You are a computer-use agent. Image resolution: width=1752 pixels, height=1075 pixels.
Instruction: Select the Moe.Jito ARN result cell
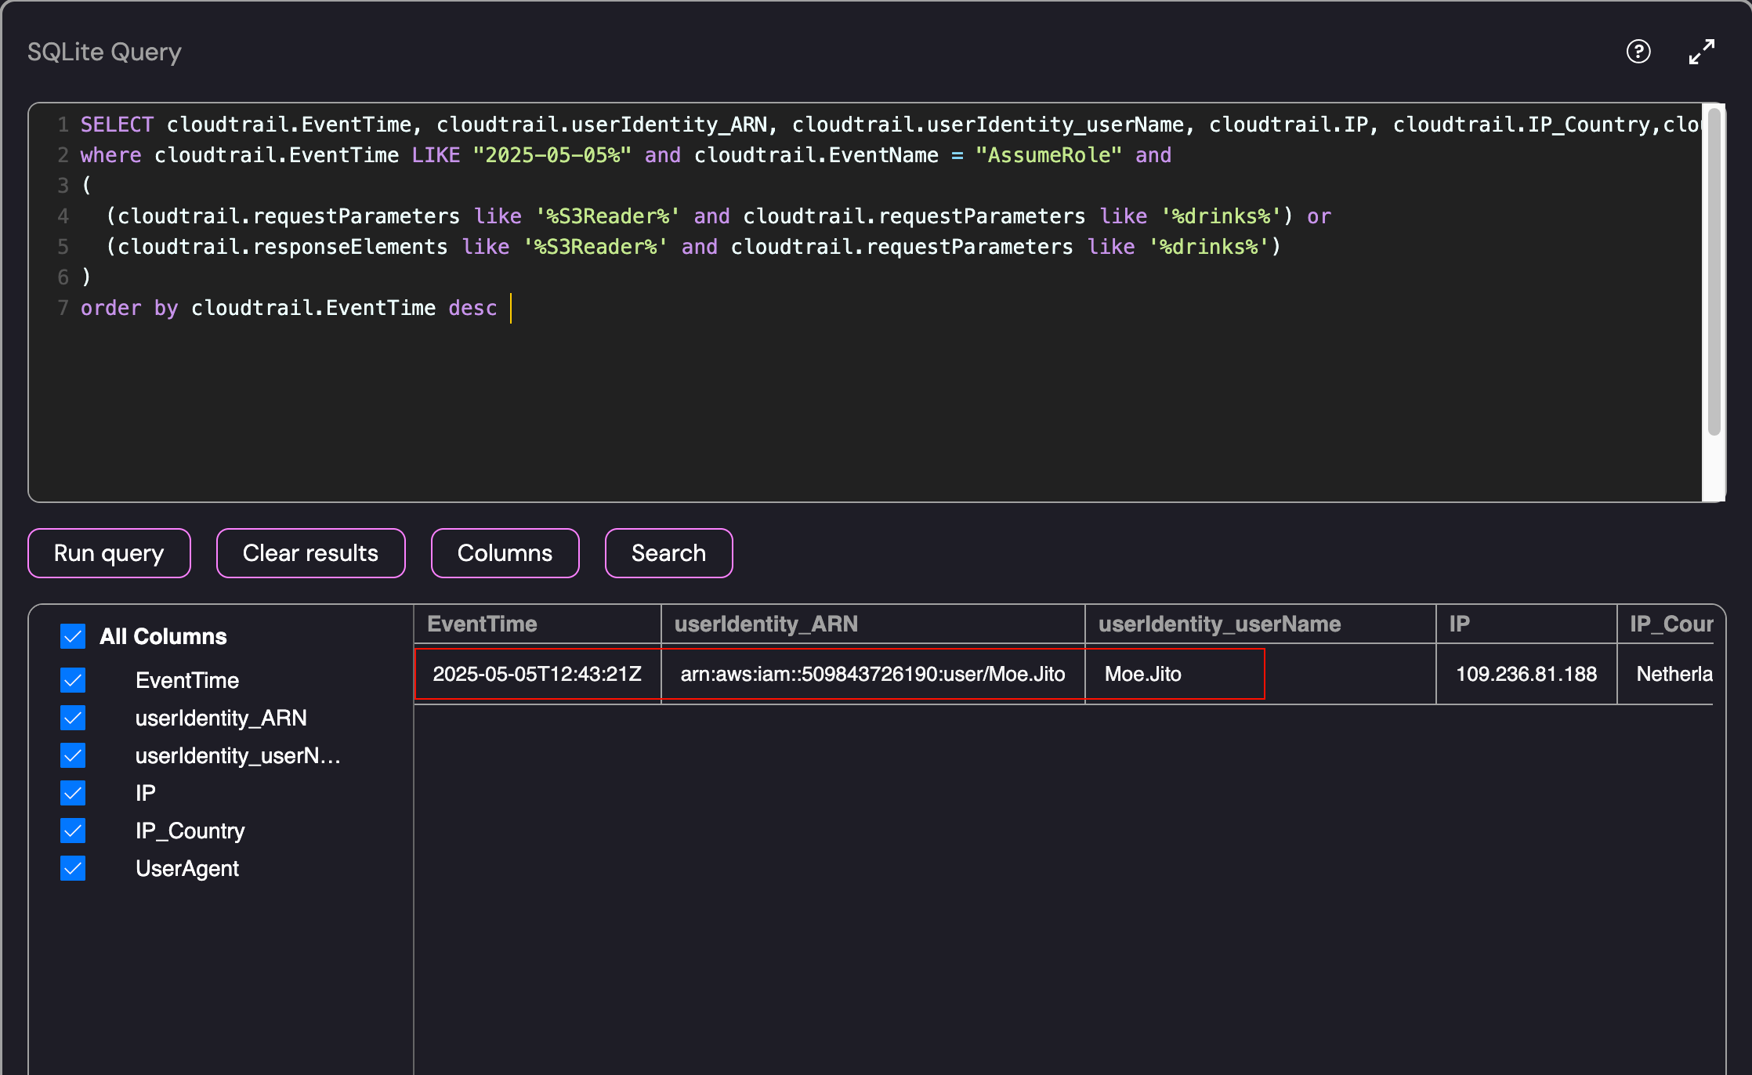872,675
